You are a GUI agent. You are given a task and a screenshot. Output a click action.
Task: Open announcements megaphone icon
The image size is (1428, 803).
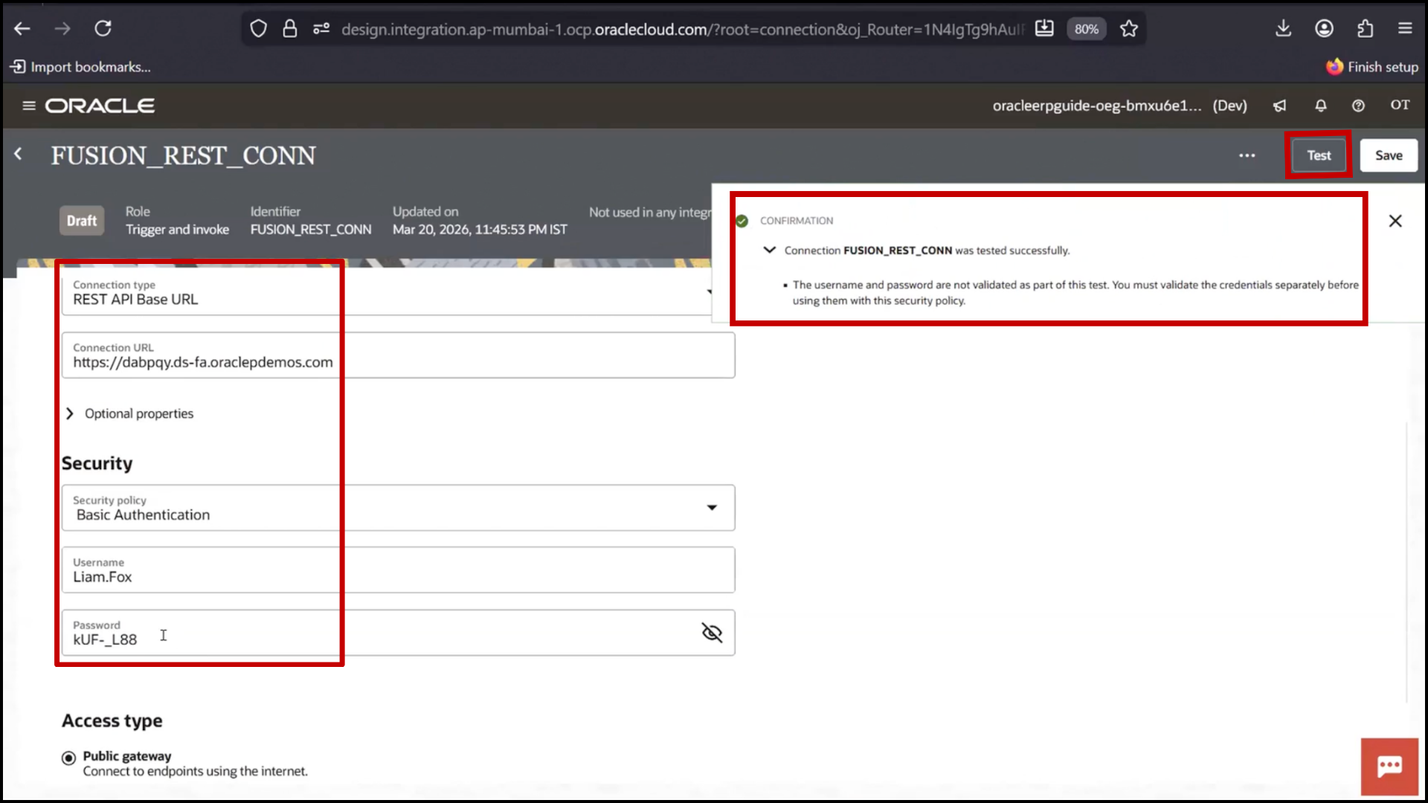click(1279, 106)
